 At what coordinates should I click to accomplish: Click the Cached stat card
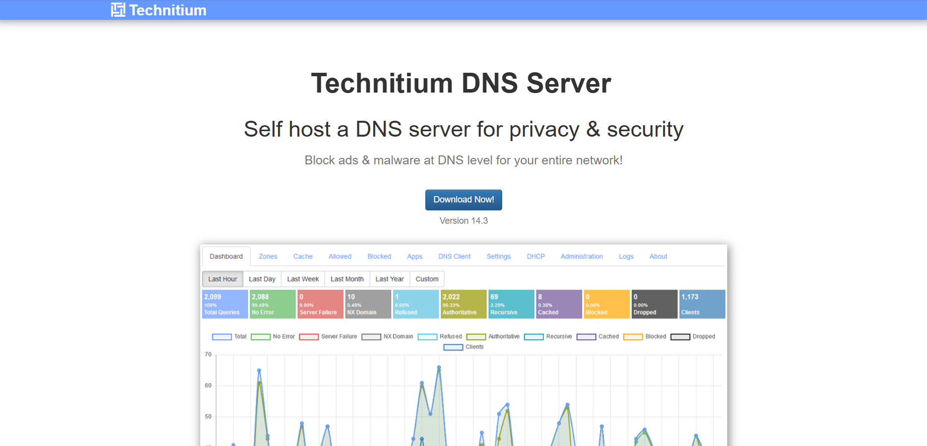(x=559, y=304)
